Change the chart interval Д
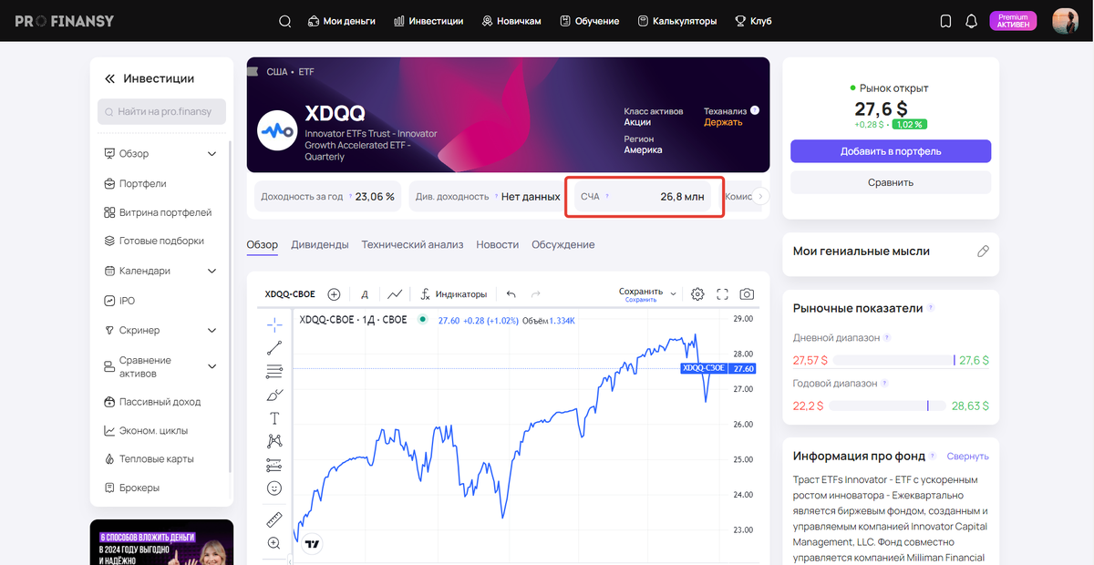The width and height of the screenshot is (1094, 565). (x=365, y=294)
